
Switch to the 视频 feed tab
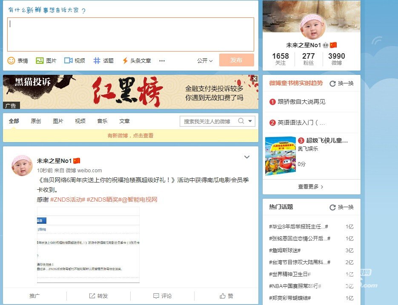pos(80,121)
